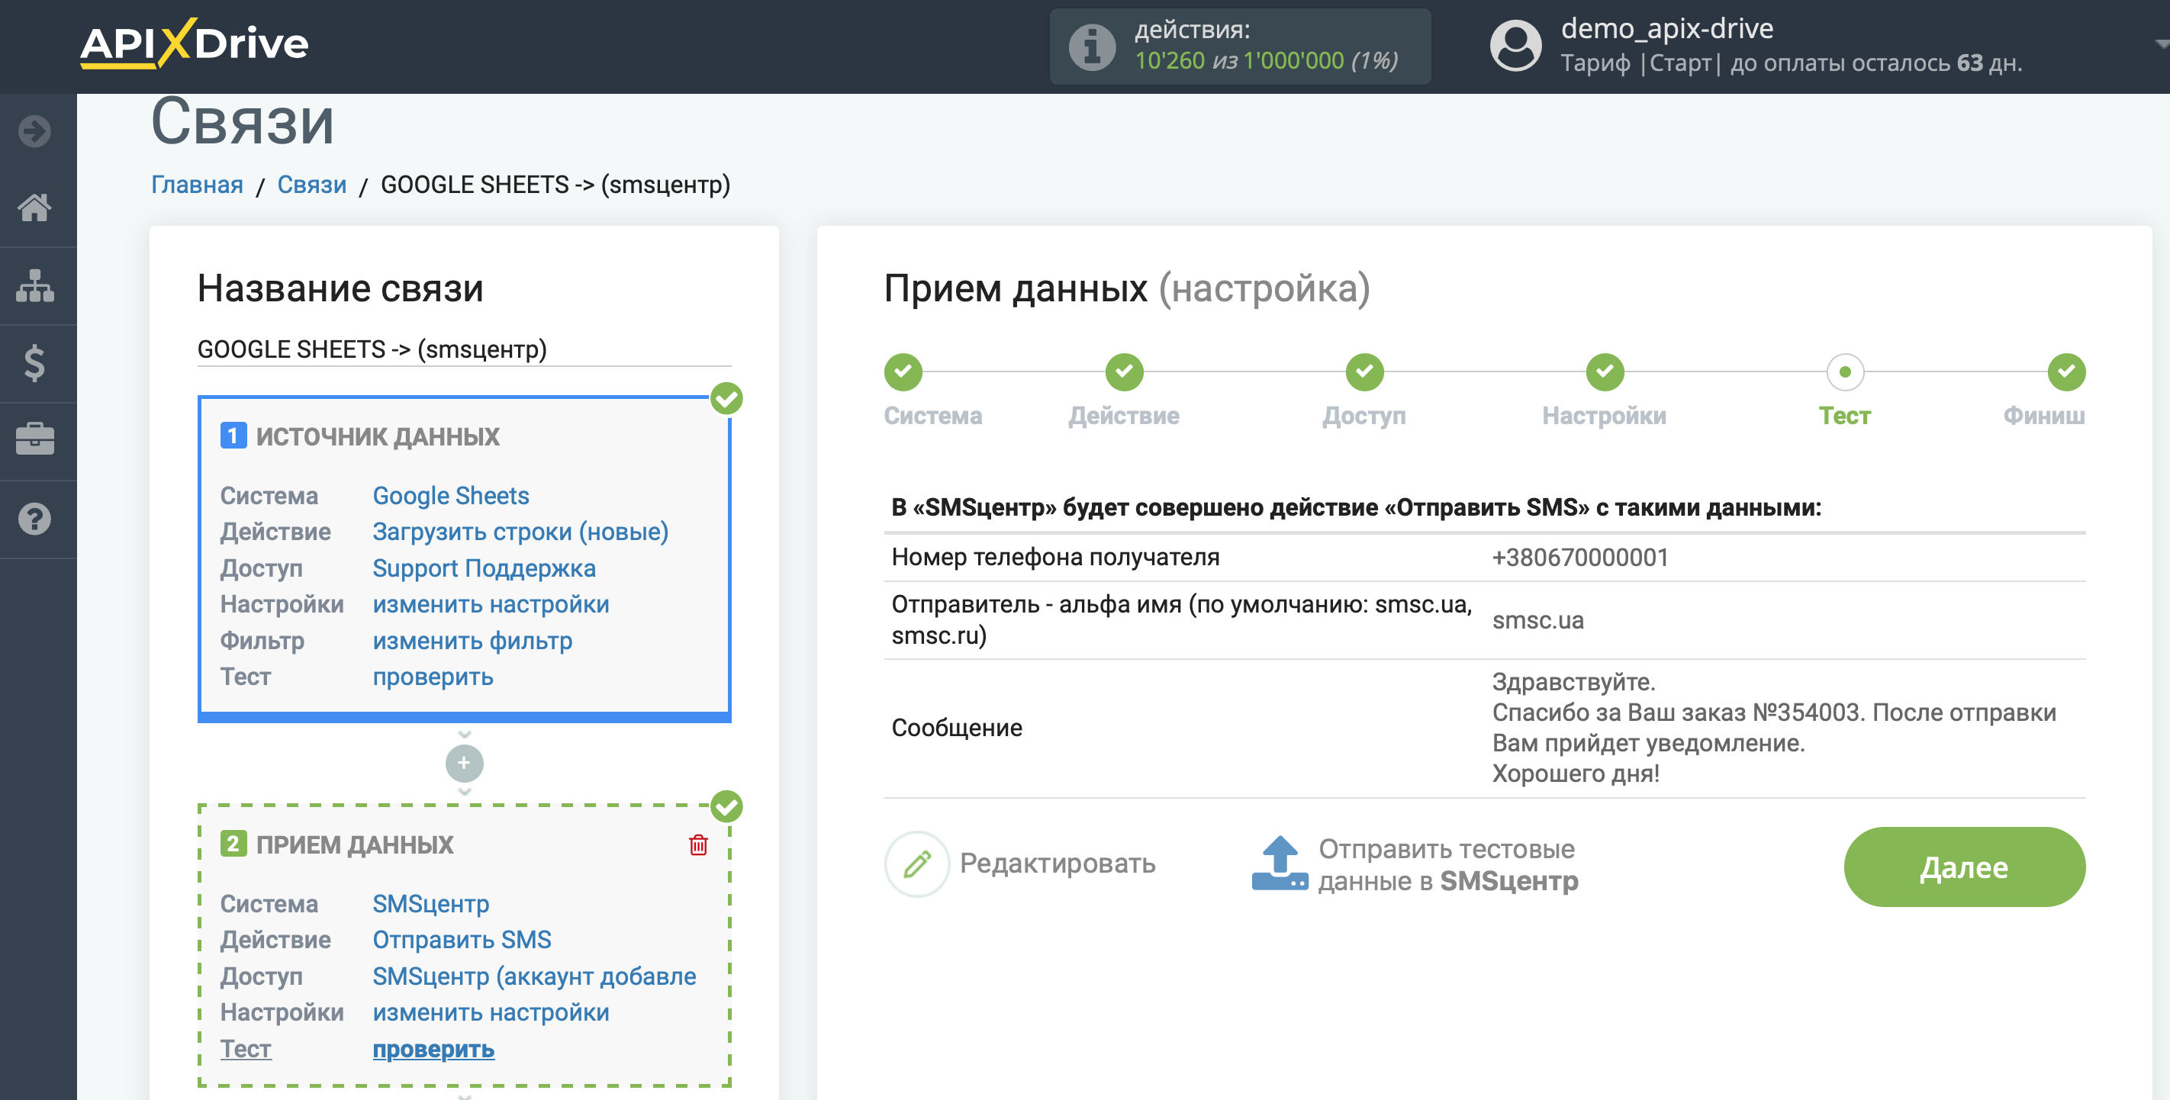Go to the Настройки step

click(1605, 371)
